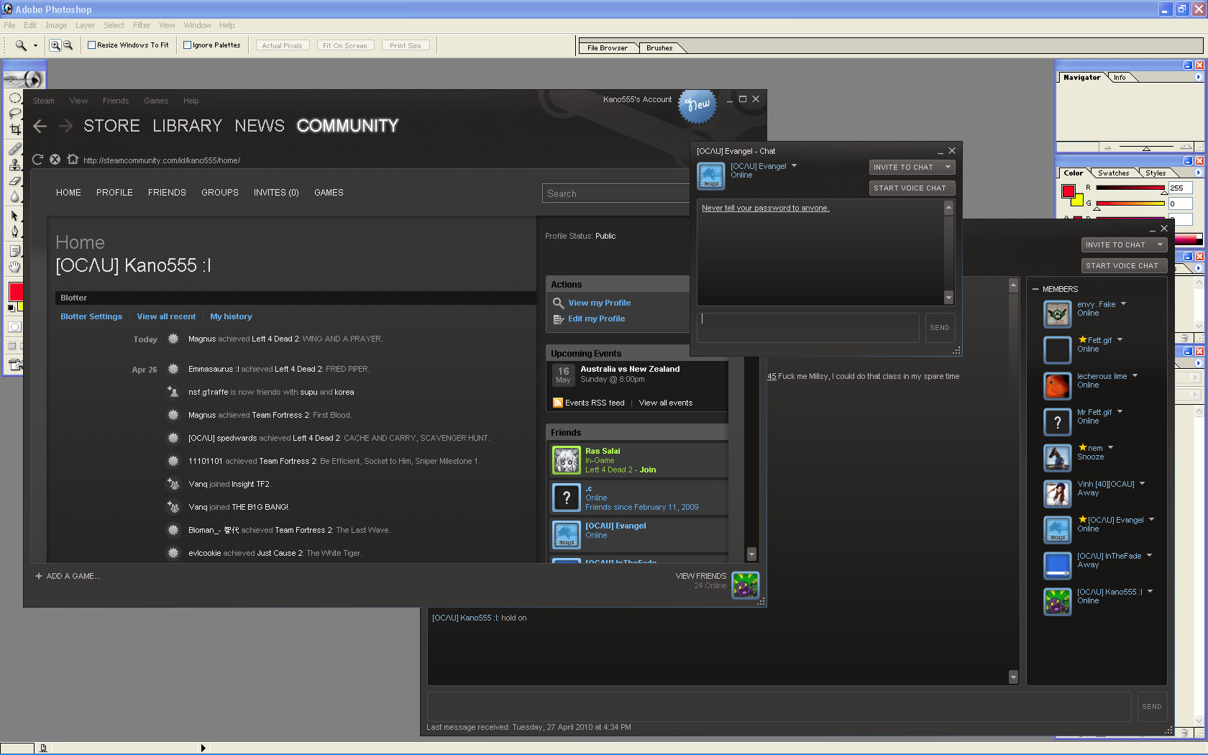This screenshot has height=755, width=1208.
Task: Click Fit On Screen button
Action: pyautogui.click(x=345, y=45)
